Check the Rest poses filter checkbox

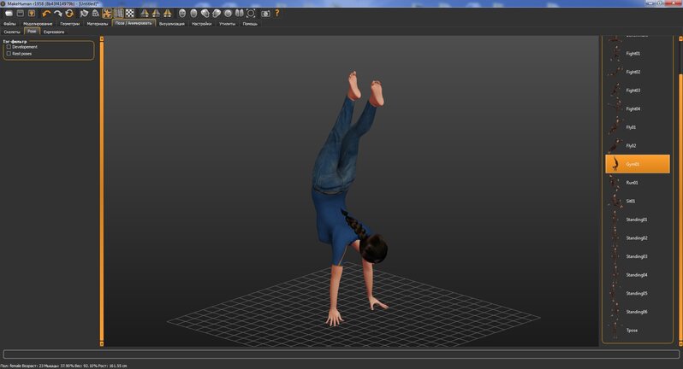[x=9, y=53]
